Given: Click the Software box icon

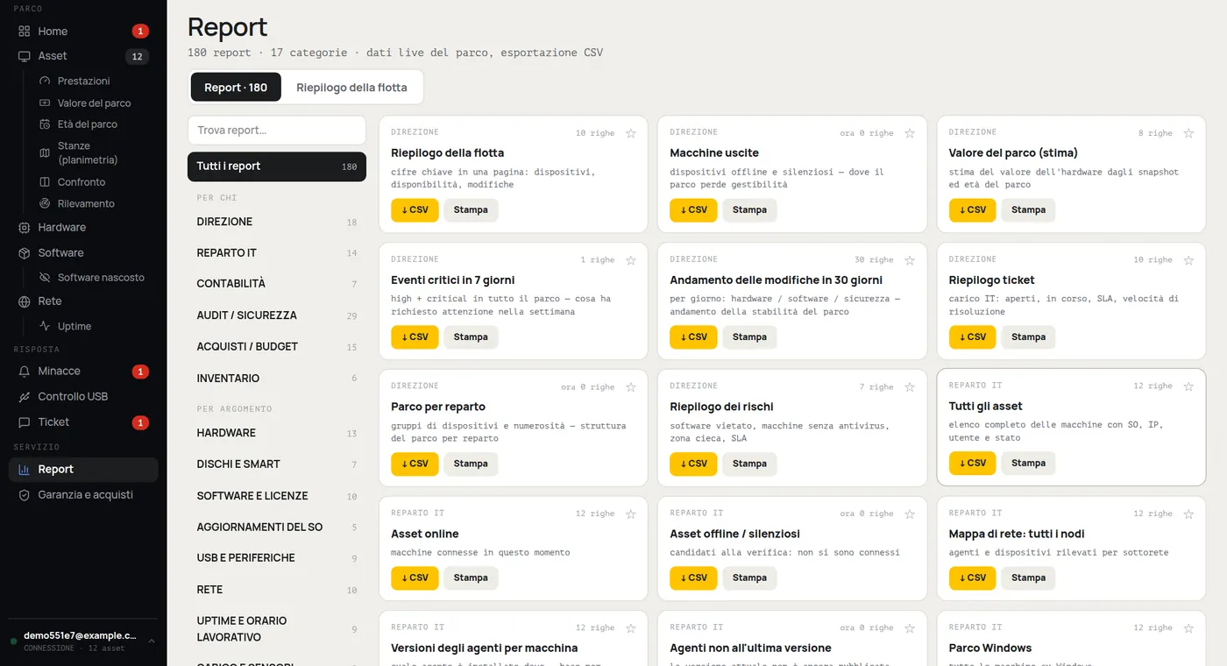Looking at the screenshot, I should [x=24, y=253].
